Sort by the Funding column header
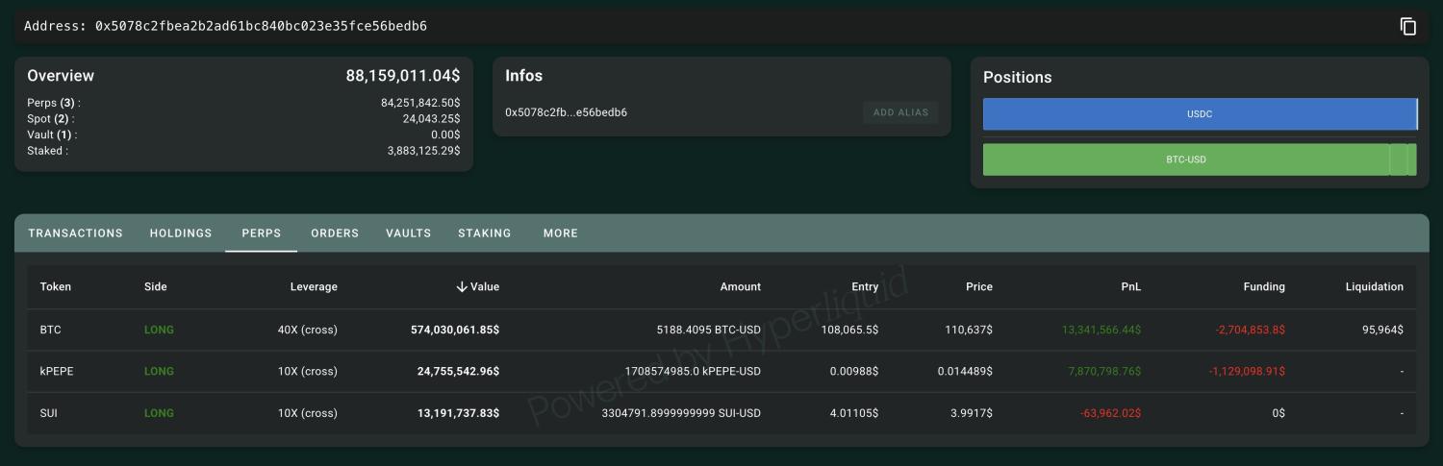The width and height of the screenshot is (1443, 466). [1263, 286]
